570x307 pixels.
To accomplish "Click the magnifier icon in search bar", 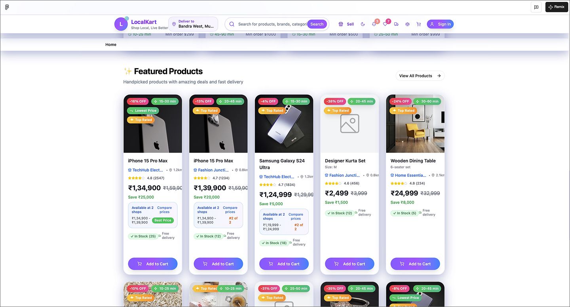I will pyautogui.click(x=232, y=24).
